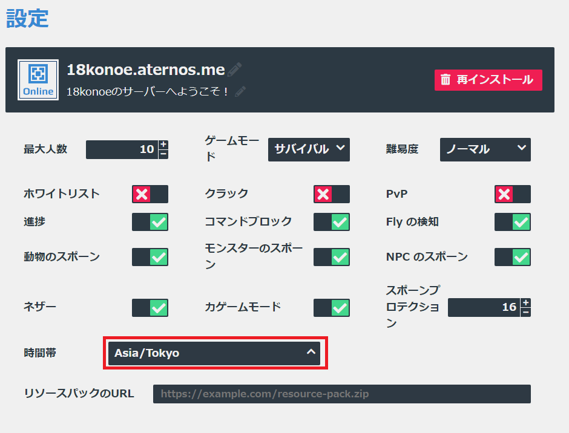Increase スポーンプロテクション value with plus

pos(525,303)
